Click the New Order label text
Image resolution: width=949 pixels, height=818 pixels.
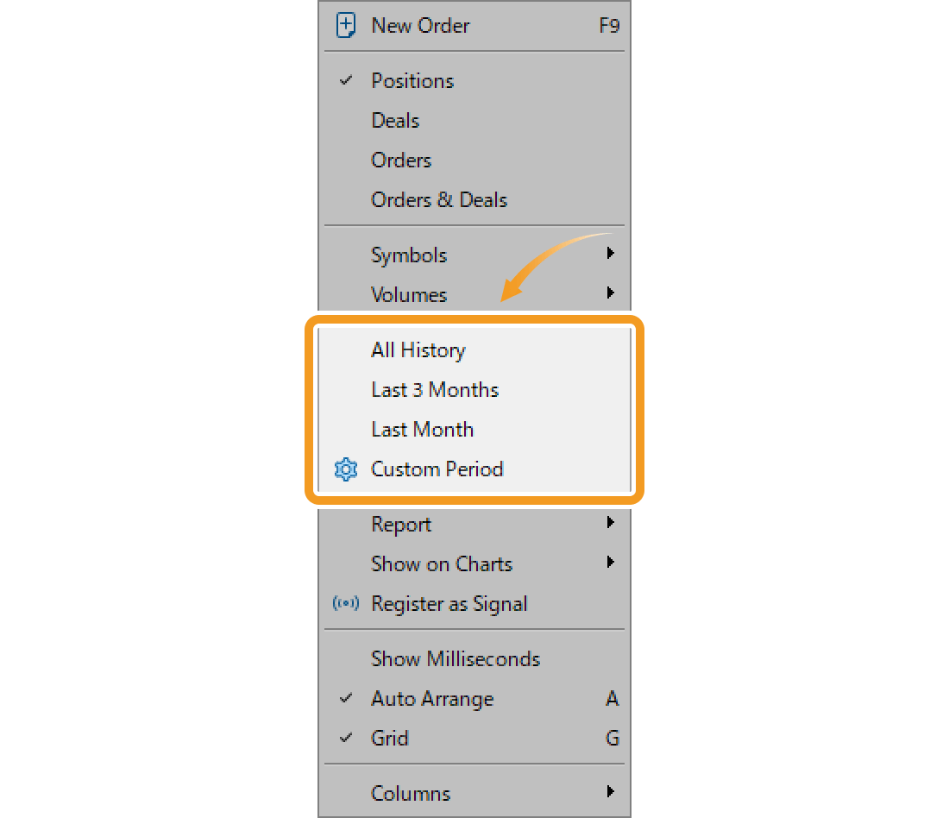click(420, 25)
